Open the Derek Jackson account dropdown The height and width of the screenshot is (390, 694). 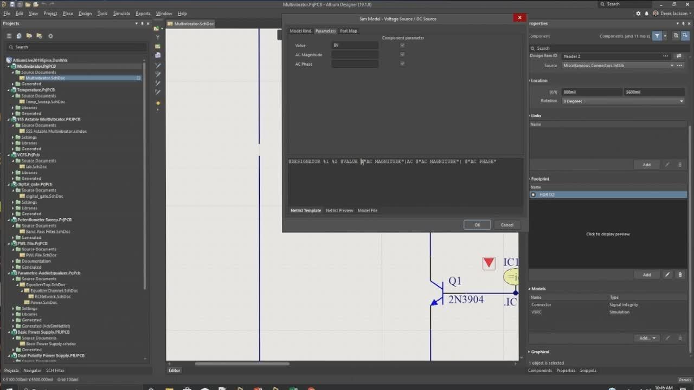[x=674, y=13]
